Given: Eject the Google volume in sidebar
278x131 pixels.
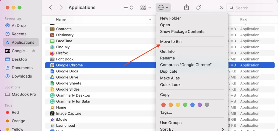Looking at the screenshot, I should 34,51.
